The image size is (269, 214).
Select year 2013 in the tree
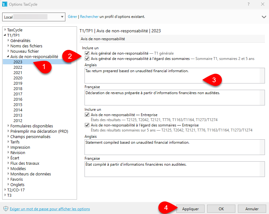tap(18, 115)
